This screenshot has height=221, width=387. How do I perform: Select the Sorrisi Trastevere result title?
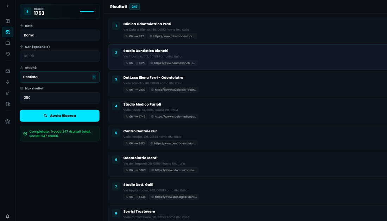point(139,211)
